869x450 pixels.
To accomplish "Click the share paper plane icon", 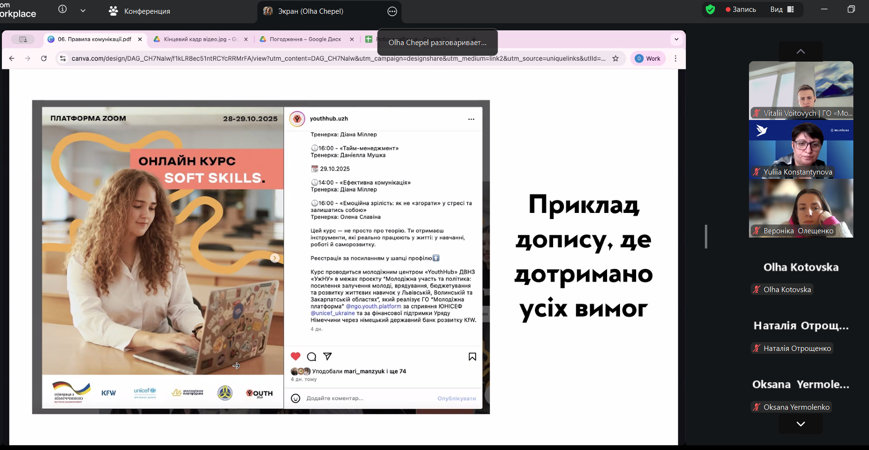I will [x=327, y=357].
